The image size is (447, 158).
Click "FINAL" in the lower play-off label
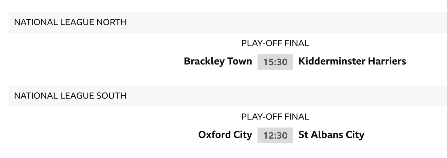[x=297, y=117]
